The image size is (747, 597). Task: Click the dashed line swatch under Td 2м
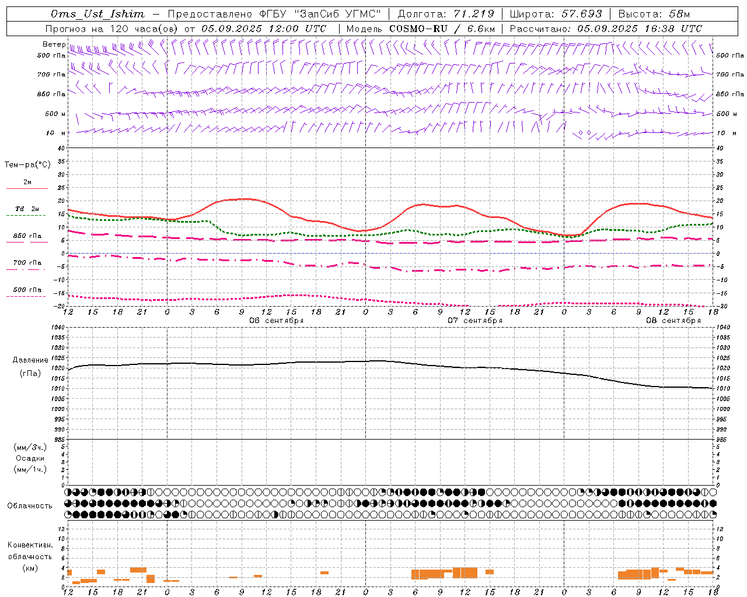click(26, 216)
